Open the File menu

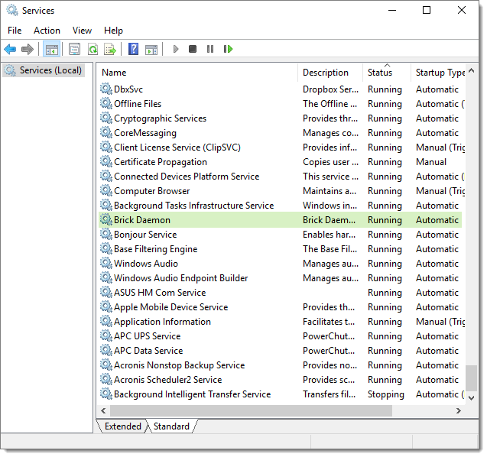(15, 31)
